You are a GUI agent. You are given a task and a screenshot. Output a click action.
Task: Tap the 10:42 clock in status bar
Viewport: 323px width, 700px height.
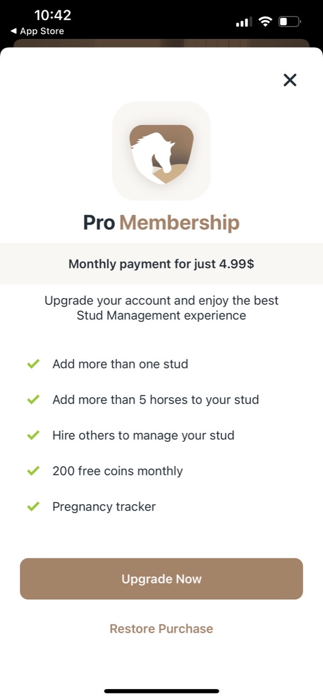[52, 15]
